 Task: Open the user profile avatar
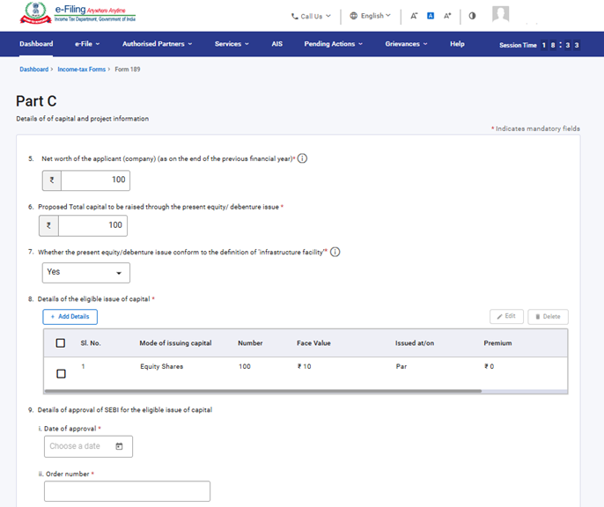(500, 15)
